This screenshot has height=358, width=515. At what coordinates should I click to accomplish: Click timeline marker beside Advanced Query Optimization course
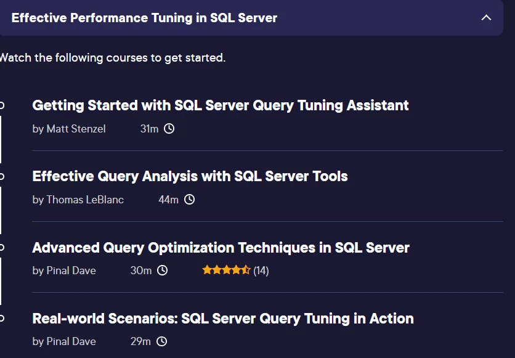(2, 247)
